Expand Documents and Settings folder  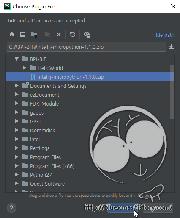17,86
